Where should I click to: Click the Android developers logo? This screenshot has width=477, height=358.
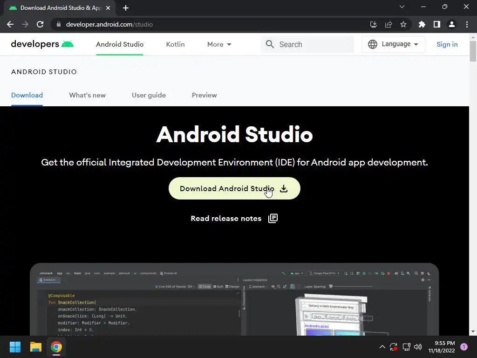[42, 44]
